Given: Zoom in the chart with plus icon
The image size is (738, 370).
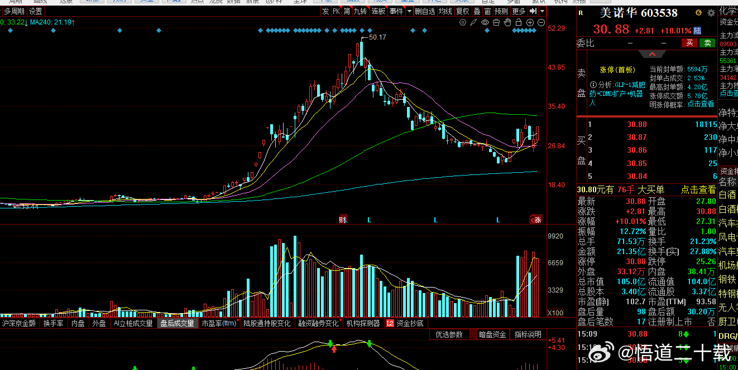Looking at the screenshot, I should click(530, 22).
